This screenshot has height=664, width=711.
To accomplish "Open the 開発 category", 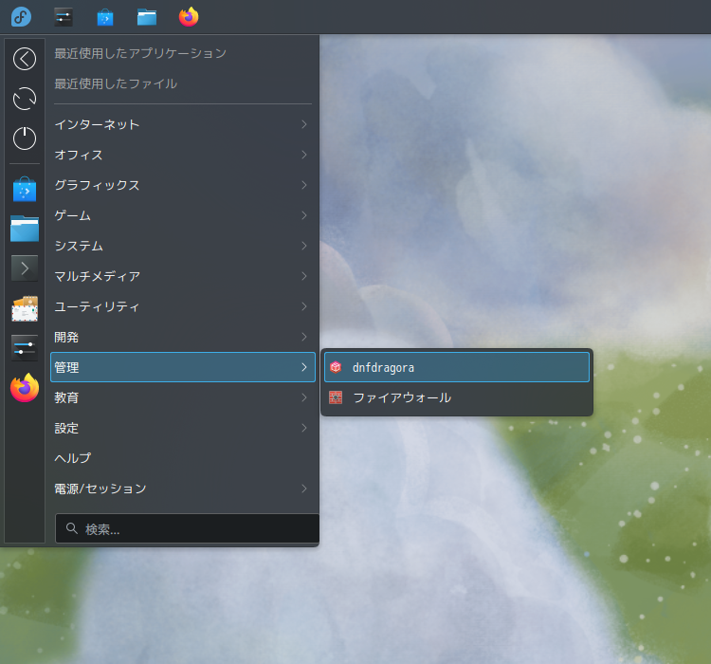I will pyautogui.click(x=183, y=338).
